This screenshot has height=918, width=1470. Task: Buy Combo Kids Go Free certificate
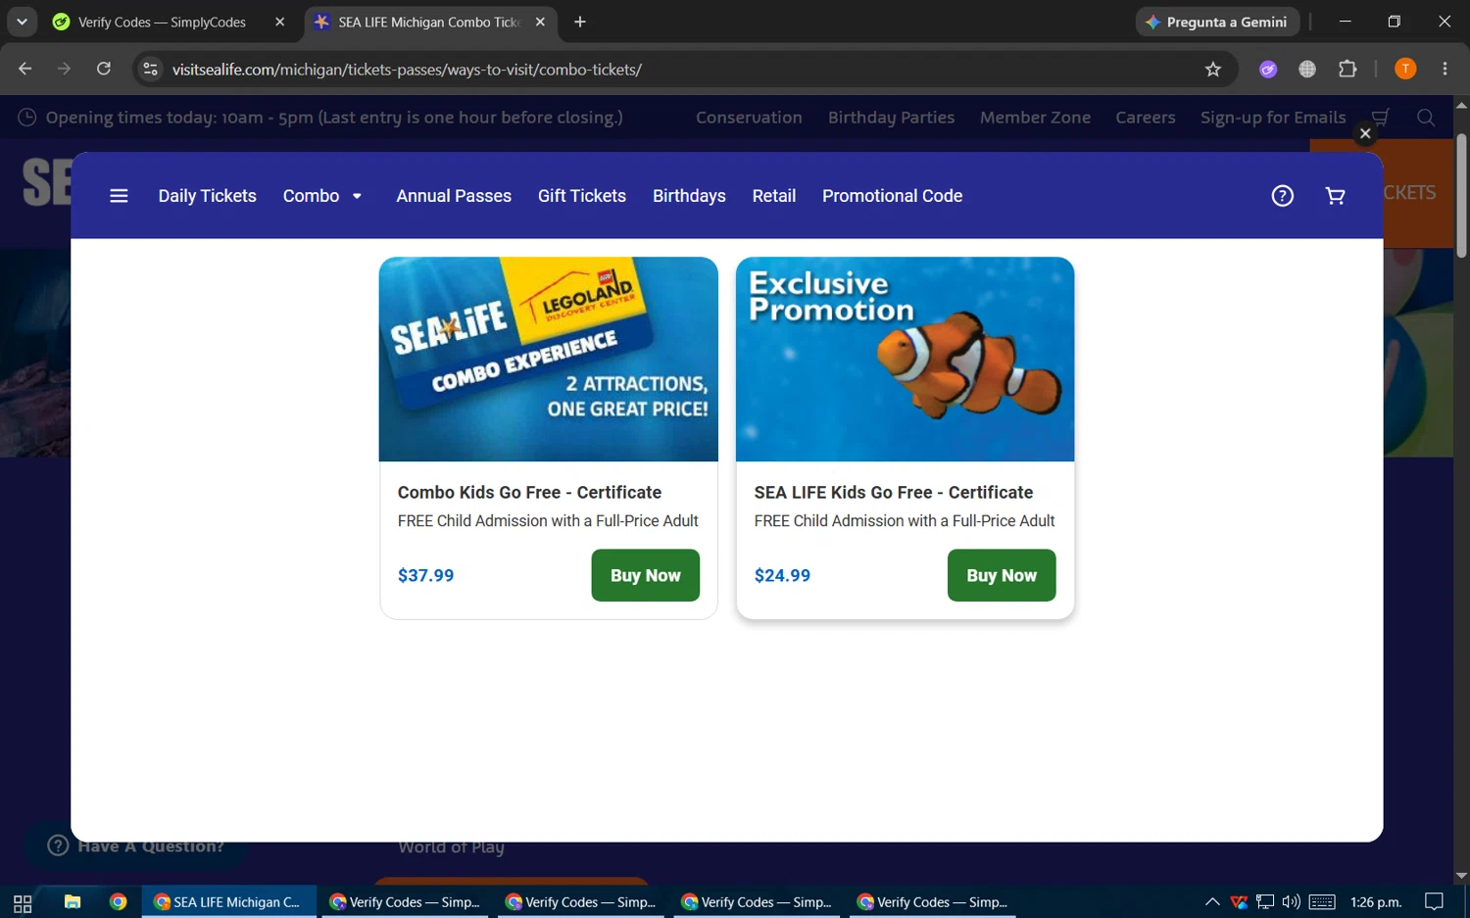coord(646,575)
